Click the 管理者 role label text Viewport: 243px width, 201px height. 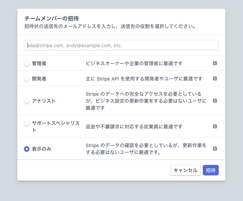[x=39, y=64]
